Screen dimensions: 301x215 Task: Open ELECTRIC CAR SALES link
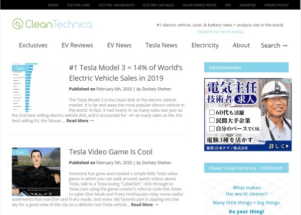pyautogui.click(x=159, y=5)
